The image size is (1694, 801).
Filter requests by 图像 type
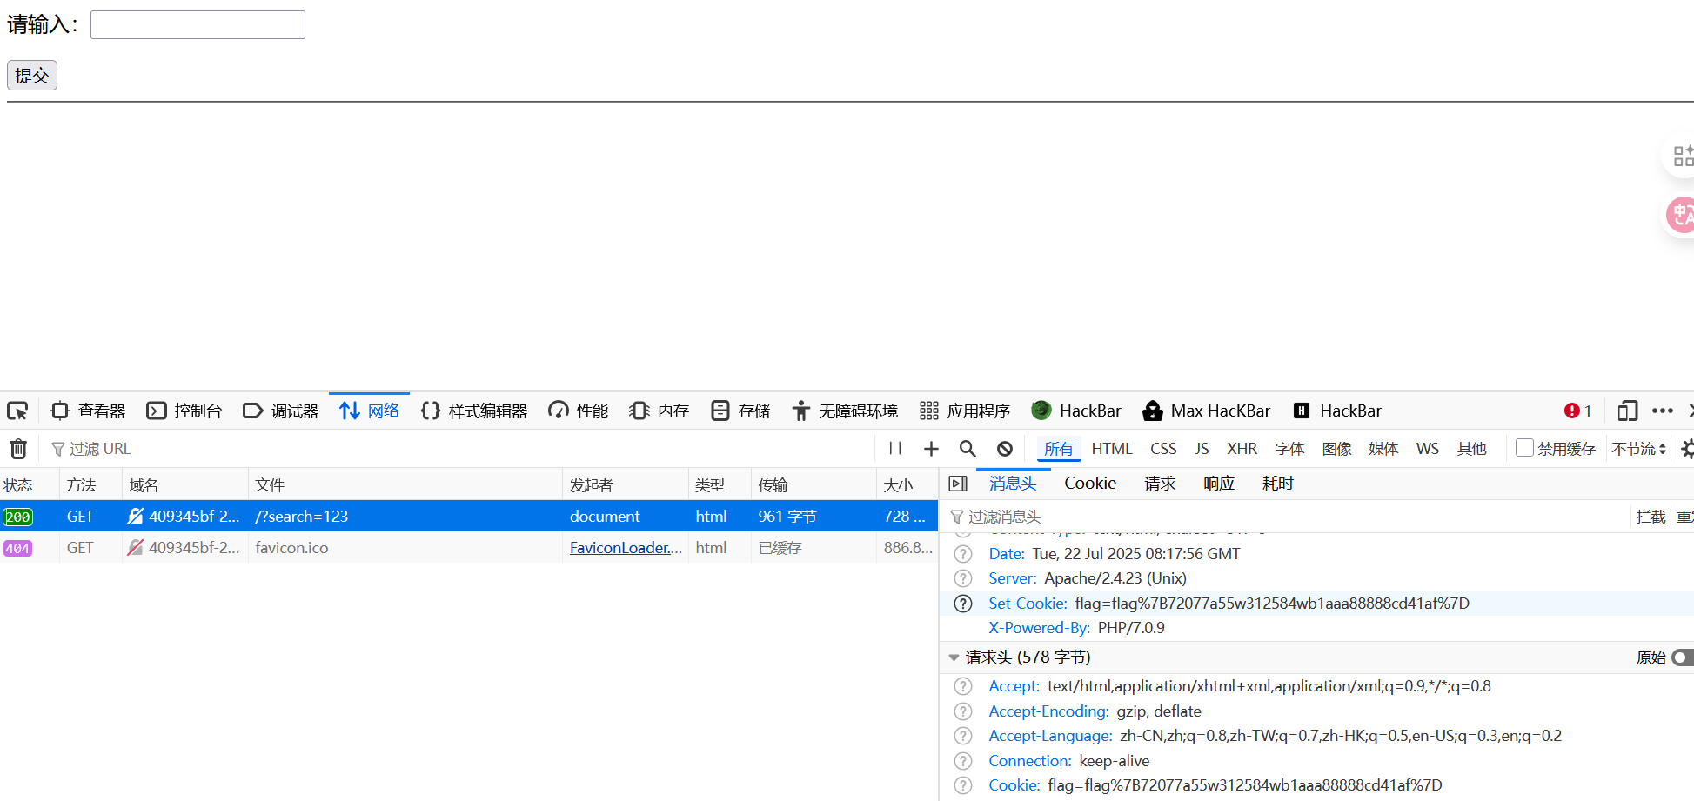pyautogui.click(x=1336, y=449)
